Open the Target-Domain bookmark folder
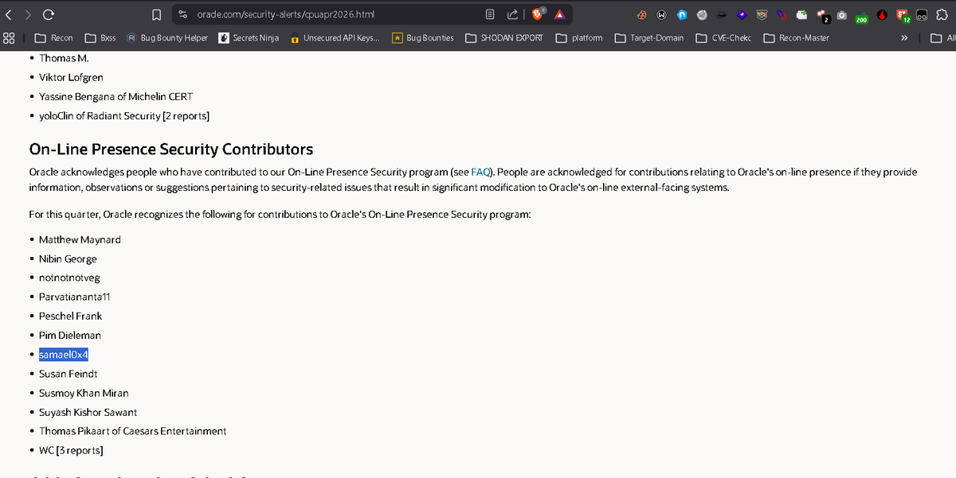This screenshot has height=478, width=956. 649,37
